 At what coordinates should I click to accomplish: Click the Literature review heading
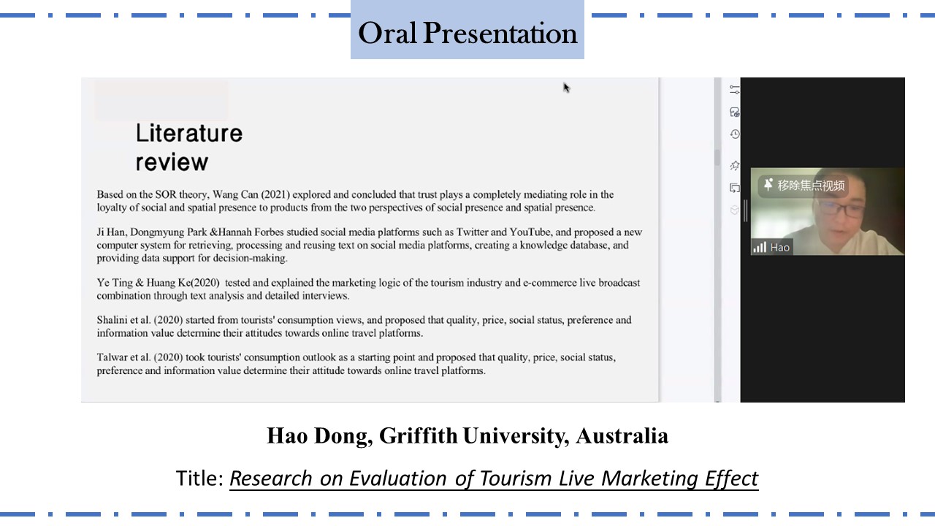coord(189,147)
